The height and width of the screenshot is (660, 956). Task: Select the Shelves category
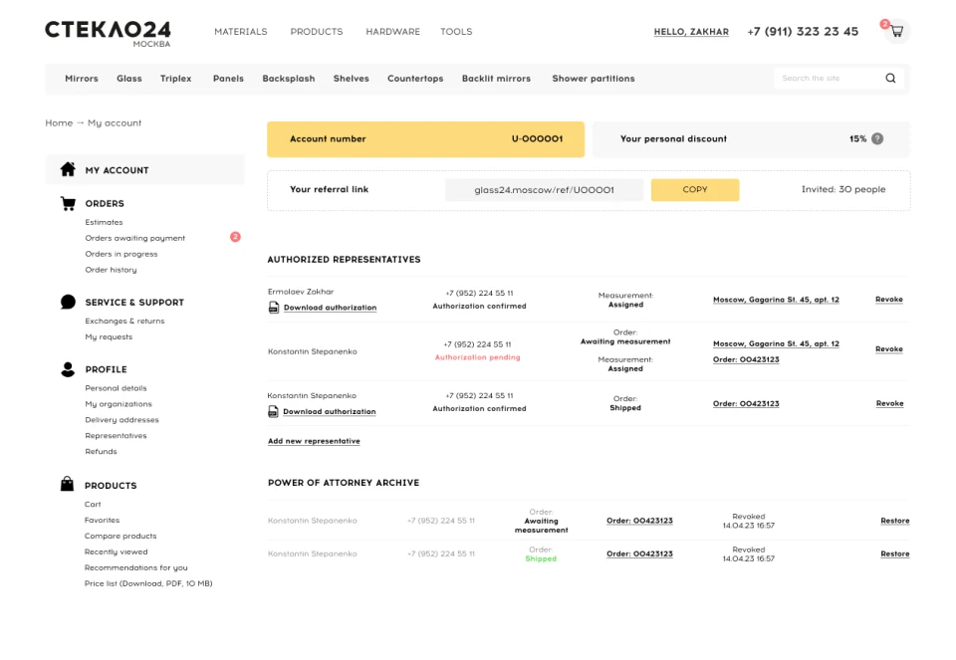click(x=352, y=79)
